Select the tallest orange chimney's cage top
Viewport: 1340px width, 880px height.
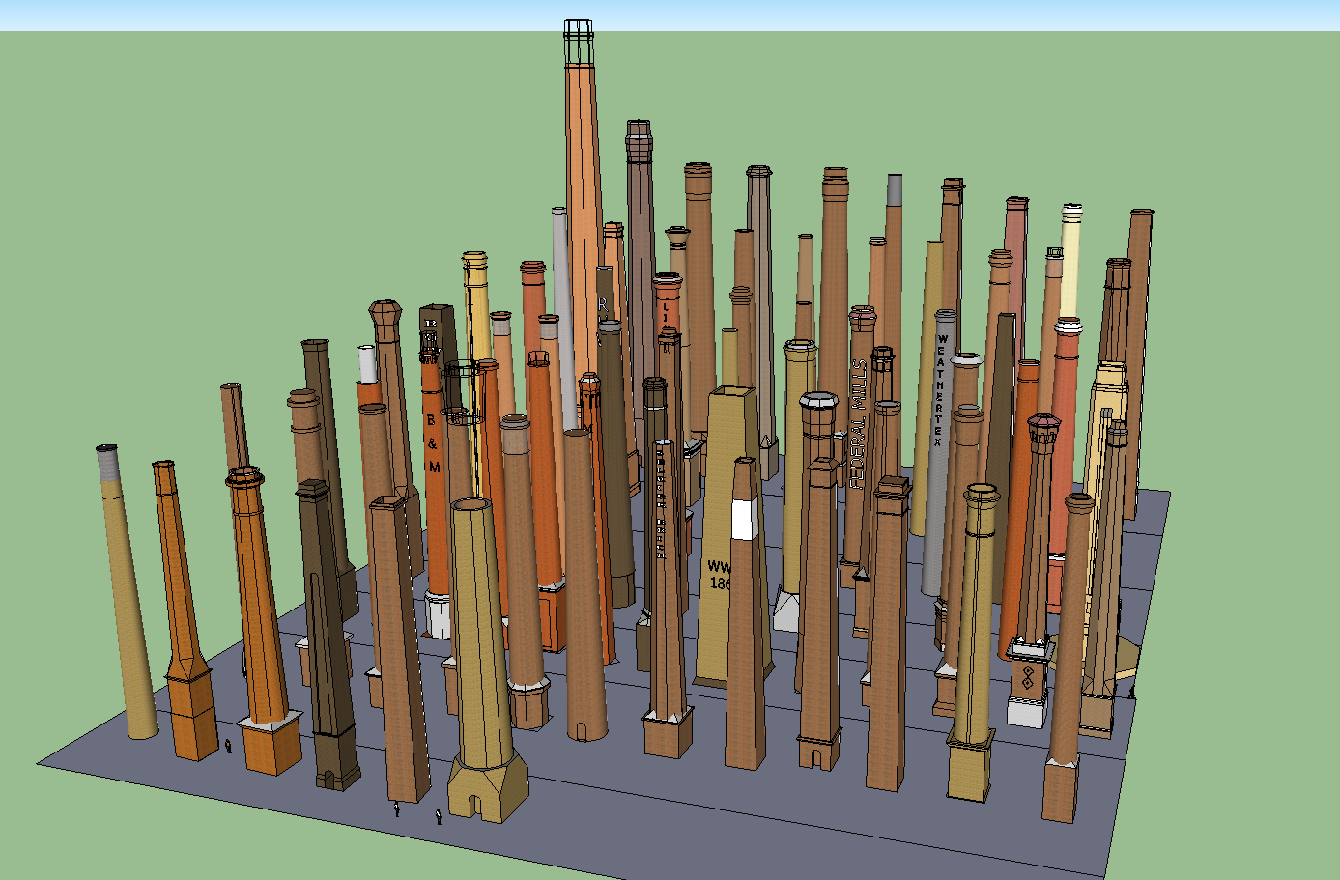pyautogui.click(x=579, y=42)
